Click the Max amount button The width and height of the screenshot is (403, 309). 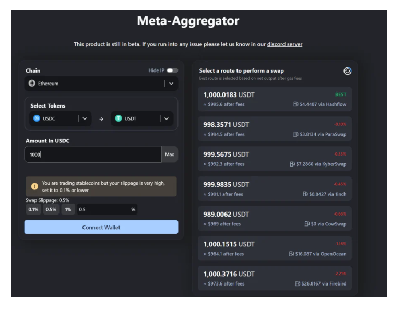170,154
